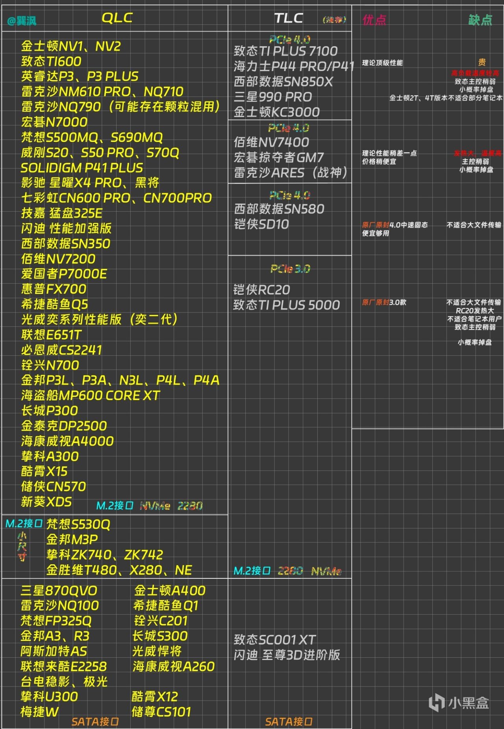This screenshot has width=504, height=729.
Task: Click the 佰维NV7200 row
Action: (x=58, y=259)
